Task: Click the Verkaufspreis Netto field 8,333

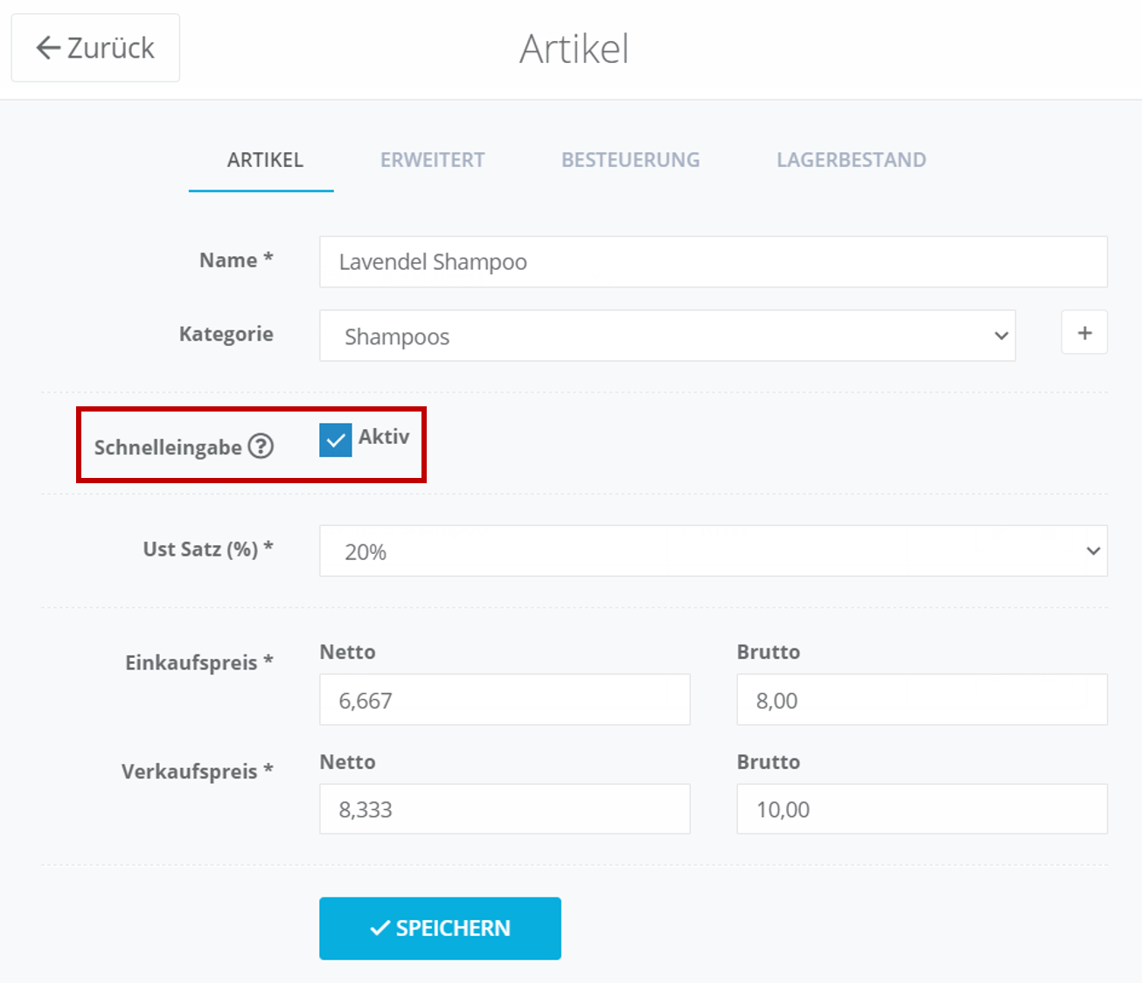Action: (x=505, y=809)
